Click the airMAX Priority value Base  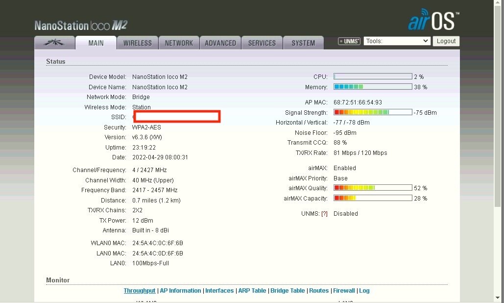[340, 178]
